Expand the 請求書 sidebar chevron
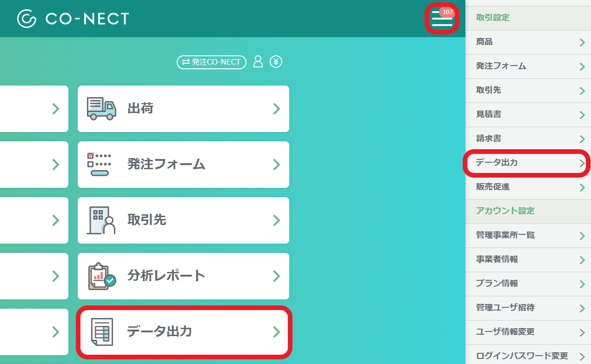Screen dimensions: 591x364 [582, 139]
